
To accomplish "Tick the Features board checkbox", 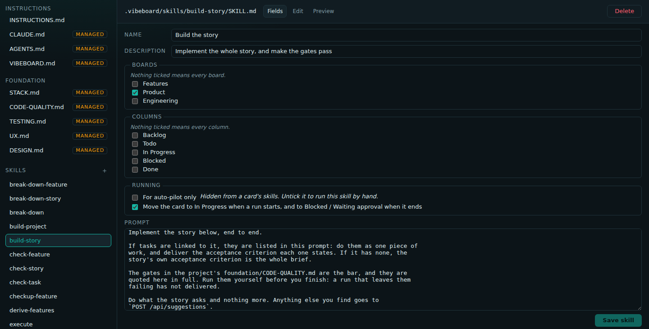I will (135, 84).
